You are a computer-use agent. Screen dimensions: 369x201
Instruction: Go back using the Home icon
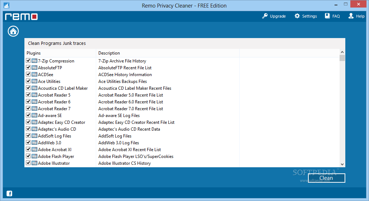(13, 31)
